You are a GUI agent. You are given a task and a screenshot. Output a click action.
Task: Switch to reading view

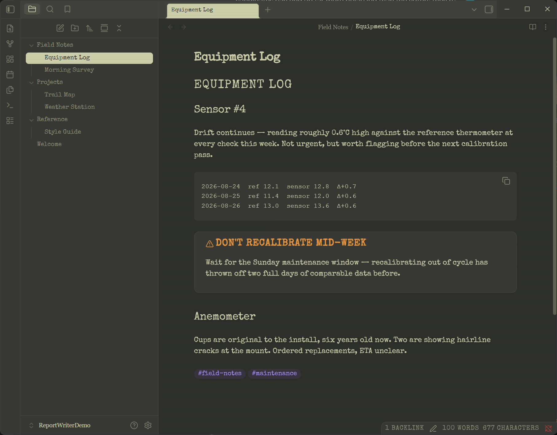click(x=533, y=27)
